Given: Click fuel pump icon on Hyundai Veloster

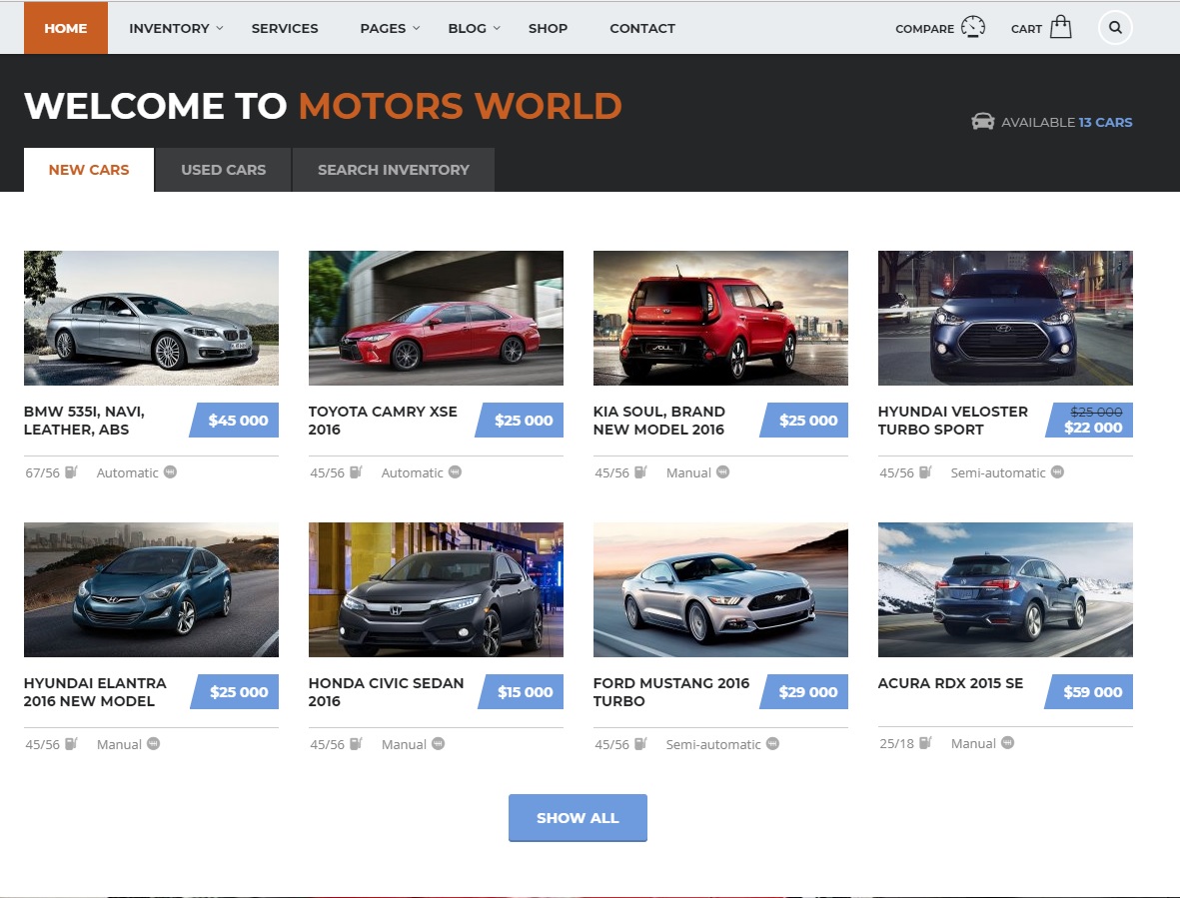Looking at the screenshot, I should [x=925, y=472].
